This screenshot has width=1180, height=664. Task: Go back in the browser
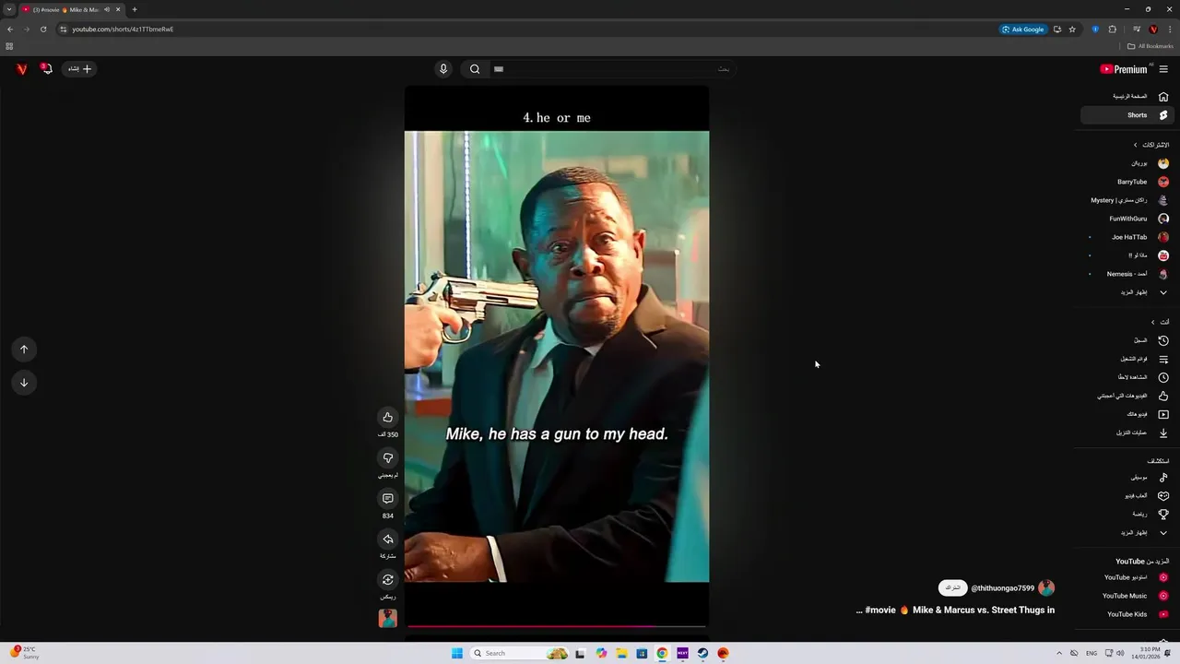[10, 29]
